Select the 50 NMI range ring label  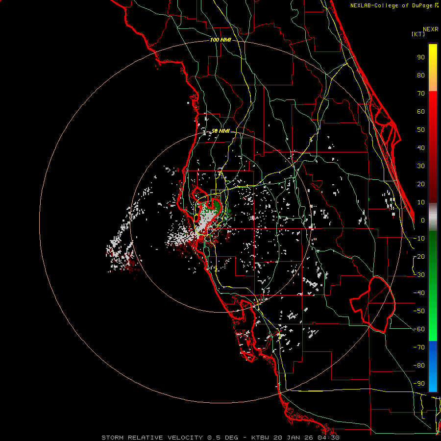point(220,131)
